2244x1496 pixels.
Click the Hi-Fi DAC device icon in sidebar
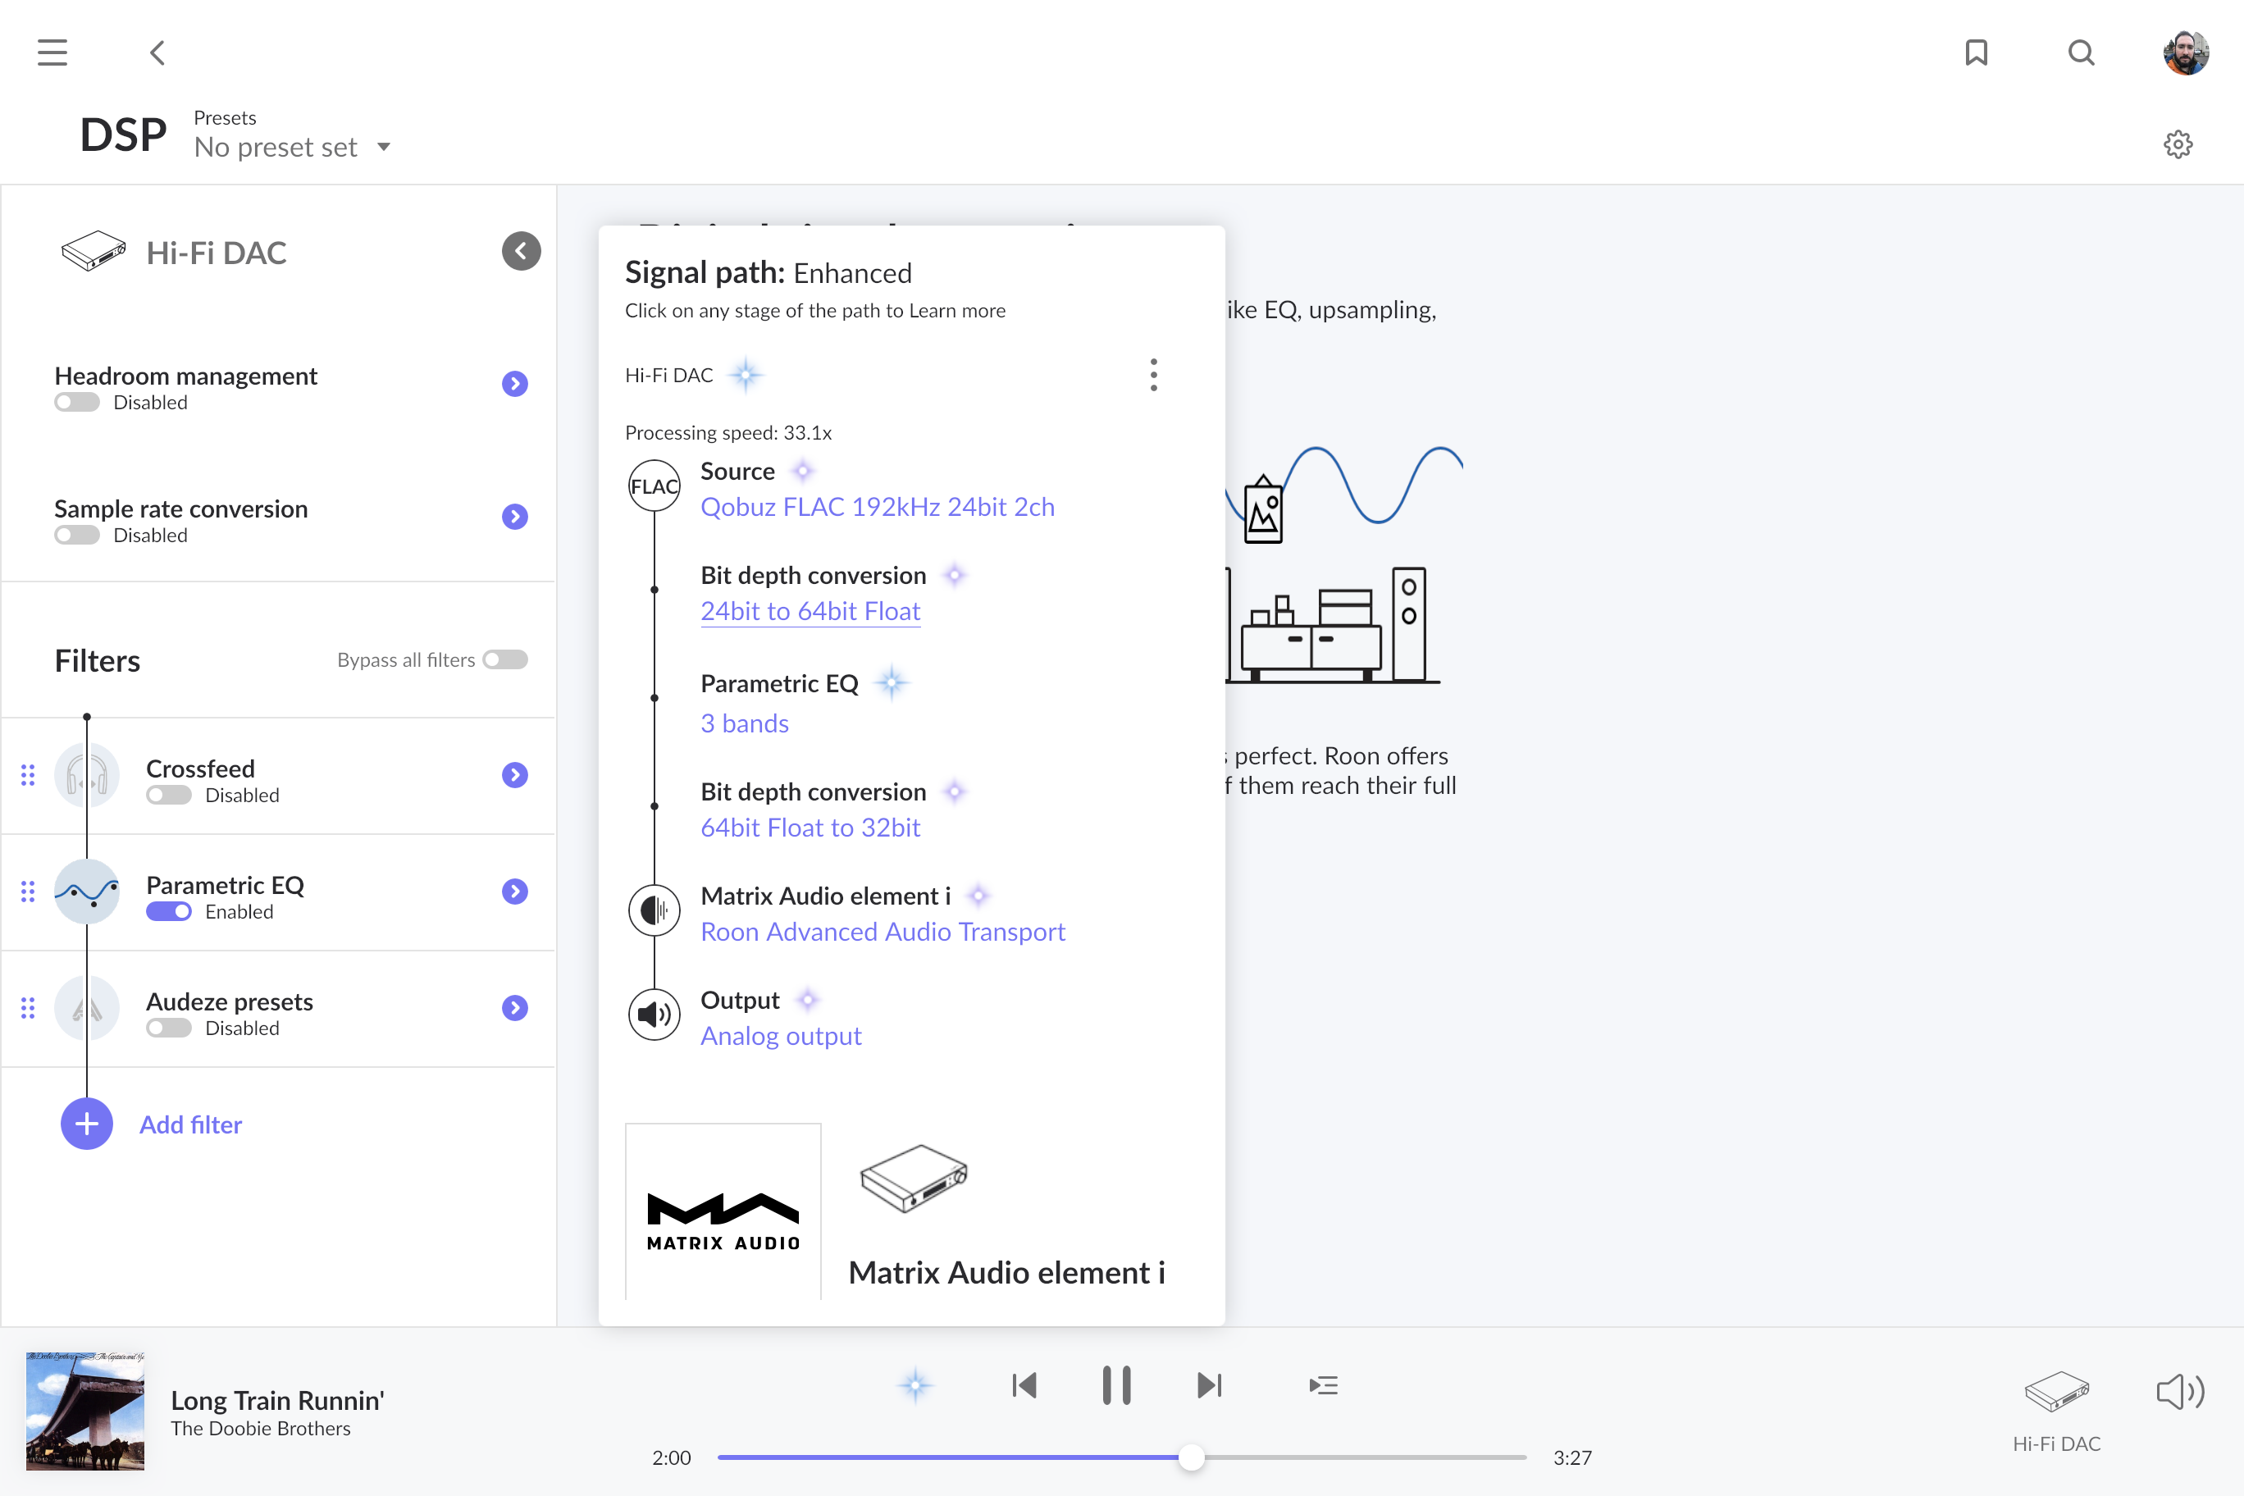pyautogui.click(x=93, y=252)
